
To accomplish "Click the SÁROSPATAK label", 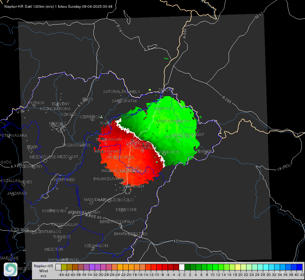I will [125, 101].
